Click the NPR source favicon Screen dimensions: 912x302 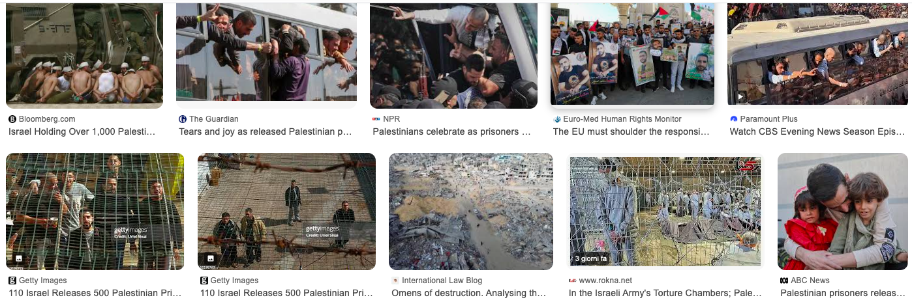(x=376, y=119)
